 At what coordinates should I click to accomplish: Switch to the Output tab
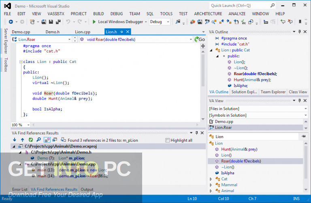click(87, 189)
